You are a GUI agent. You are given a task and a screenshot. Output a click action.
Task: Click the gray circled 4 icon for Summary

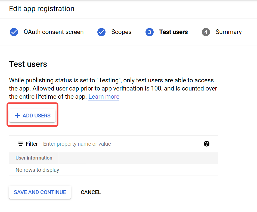click(206, 32)
